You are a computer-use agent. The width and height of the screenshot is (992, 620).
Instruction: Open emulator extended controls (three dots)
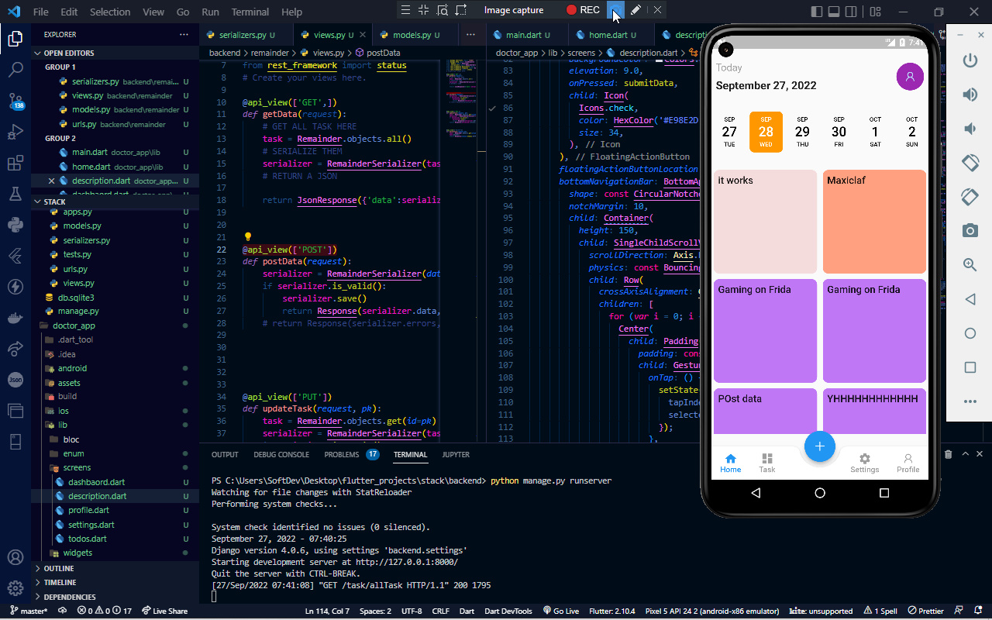click(970, 401)
